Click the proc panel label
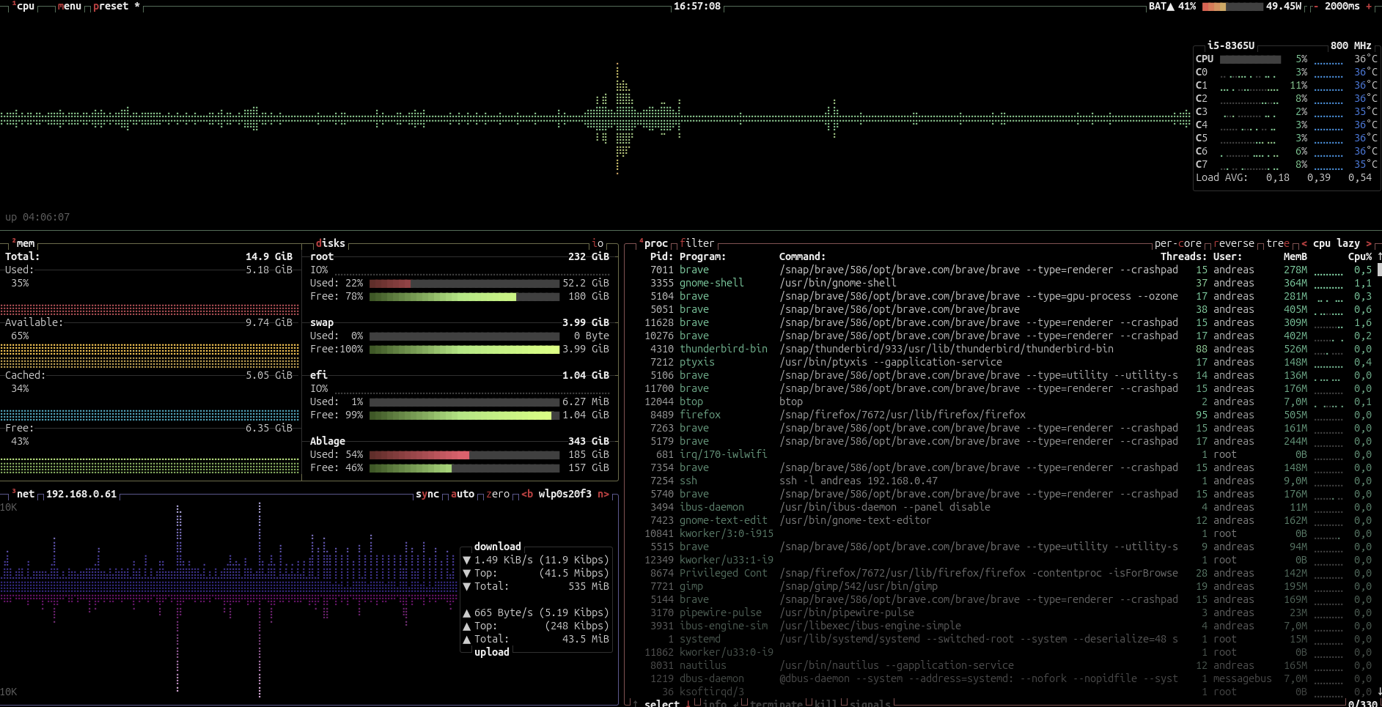The height and width of the screenshot is (707, 1382). coord(655,243)
